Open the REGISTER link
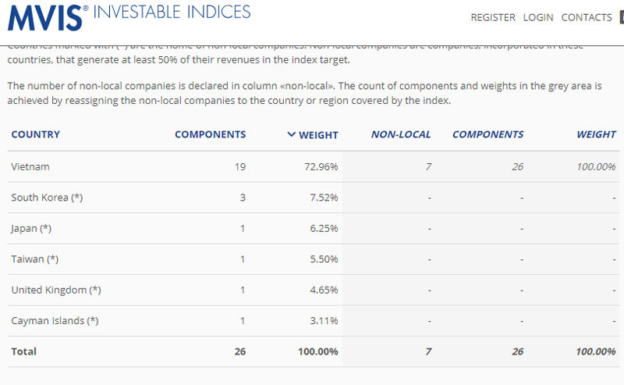Viewport: 624px width, 385px height. 493,17
